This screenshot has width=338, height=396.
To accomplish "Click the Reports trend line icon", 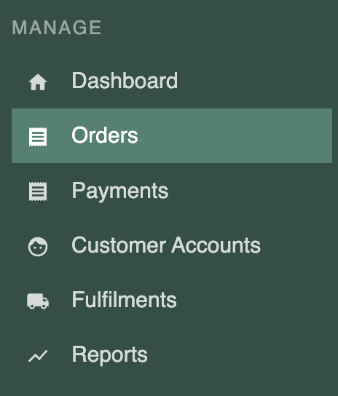I will tap(38, 356).
